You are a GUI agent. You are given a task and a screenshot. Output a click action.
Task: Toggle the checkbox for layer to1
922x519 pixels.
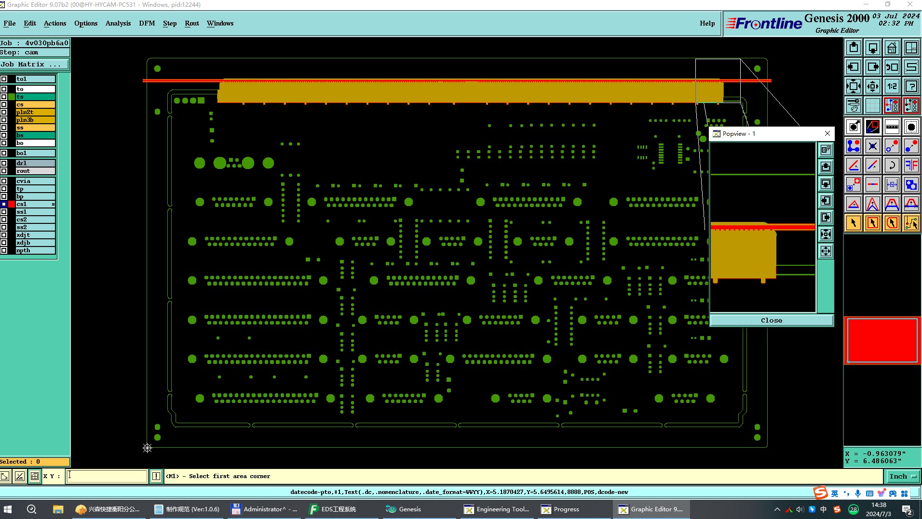click(4, 79)
